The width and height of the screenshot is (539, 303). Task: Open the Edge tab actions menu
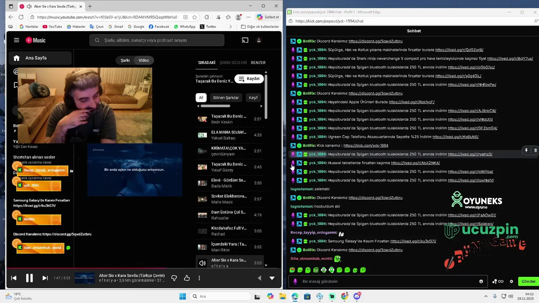tap(11, 6)
